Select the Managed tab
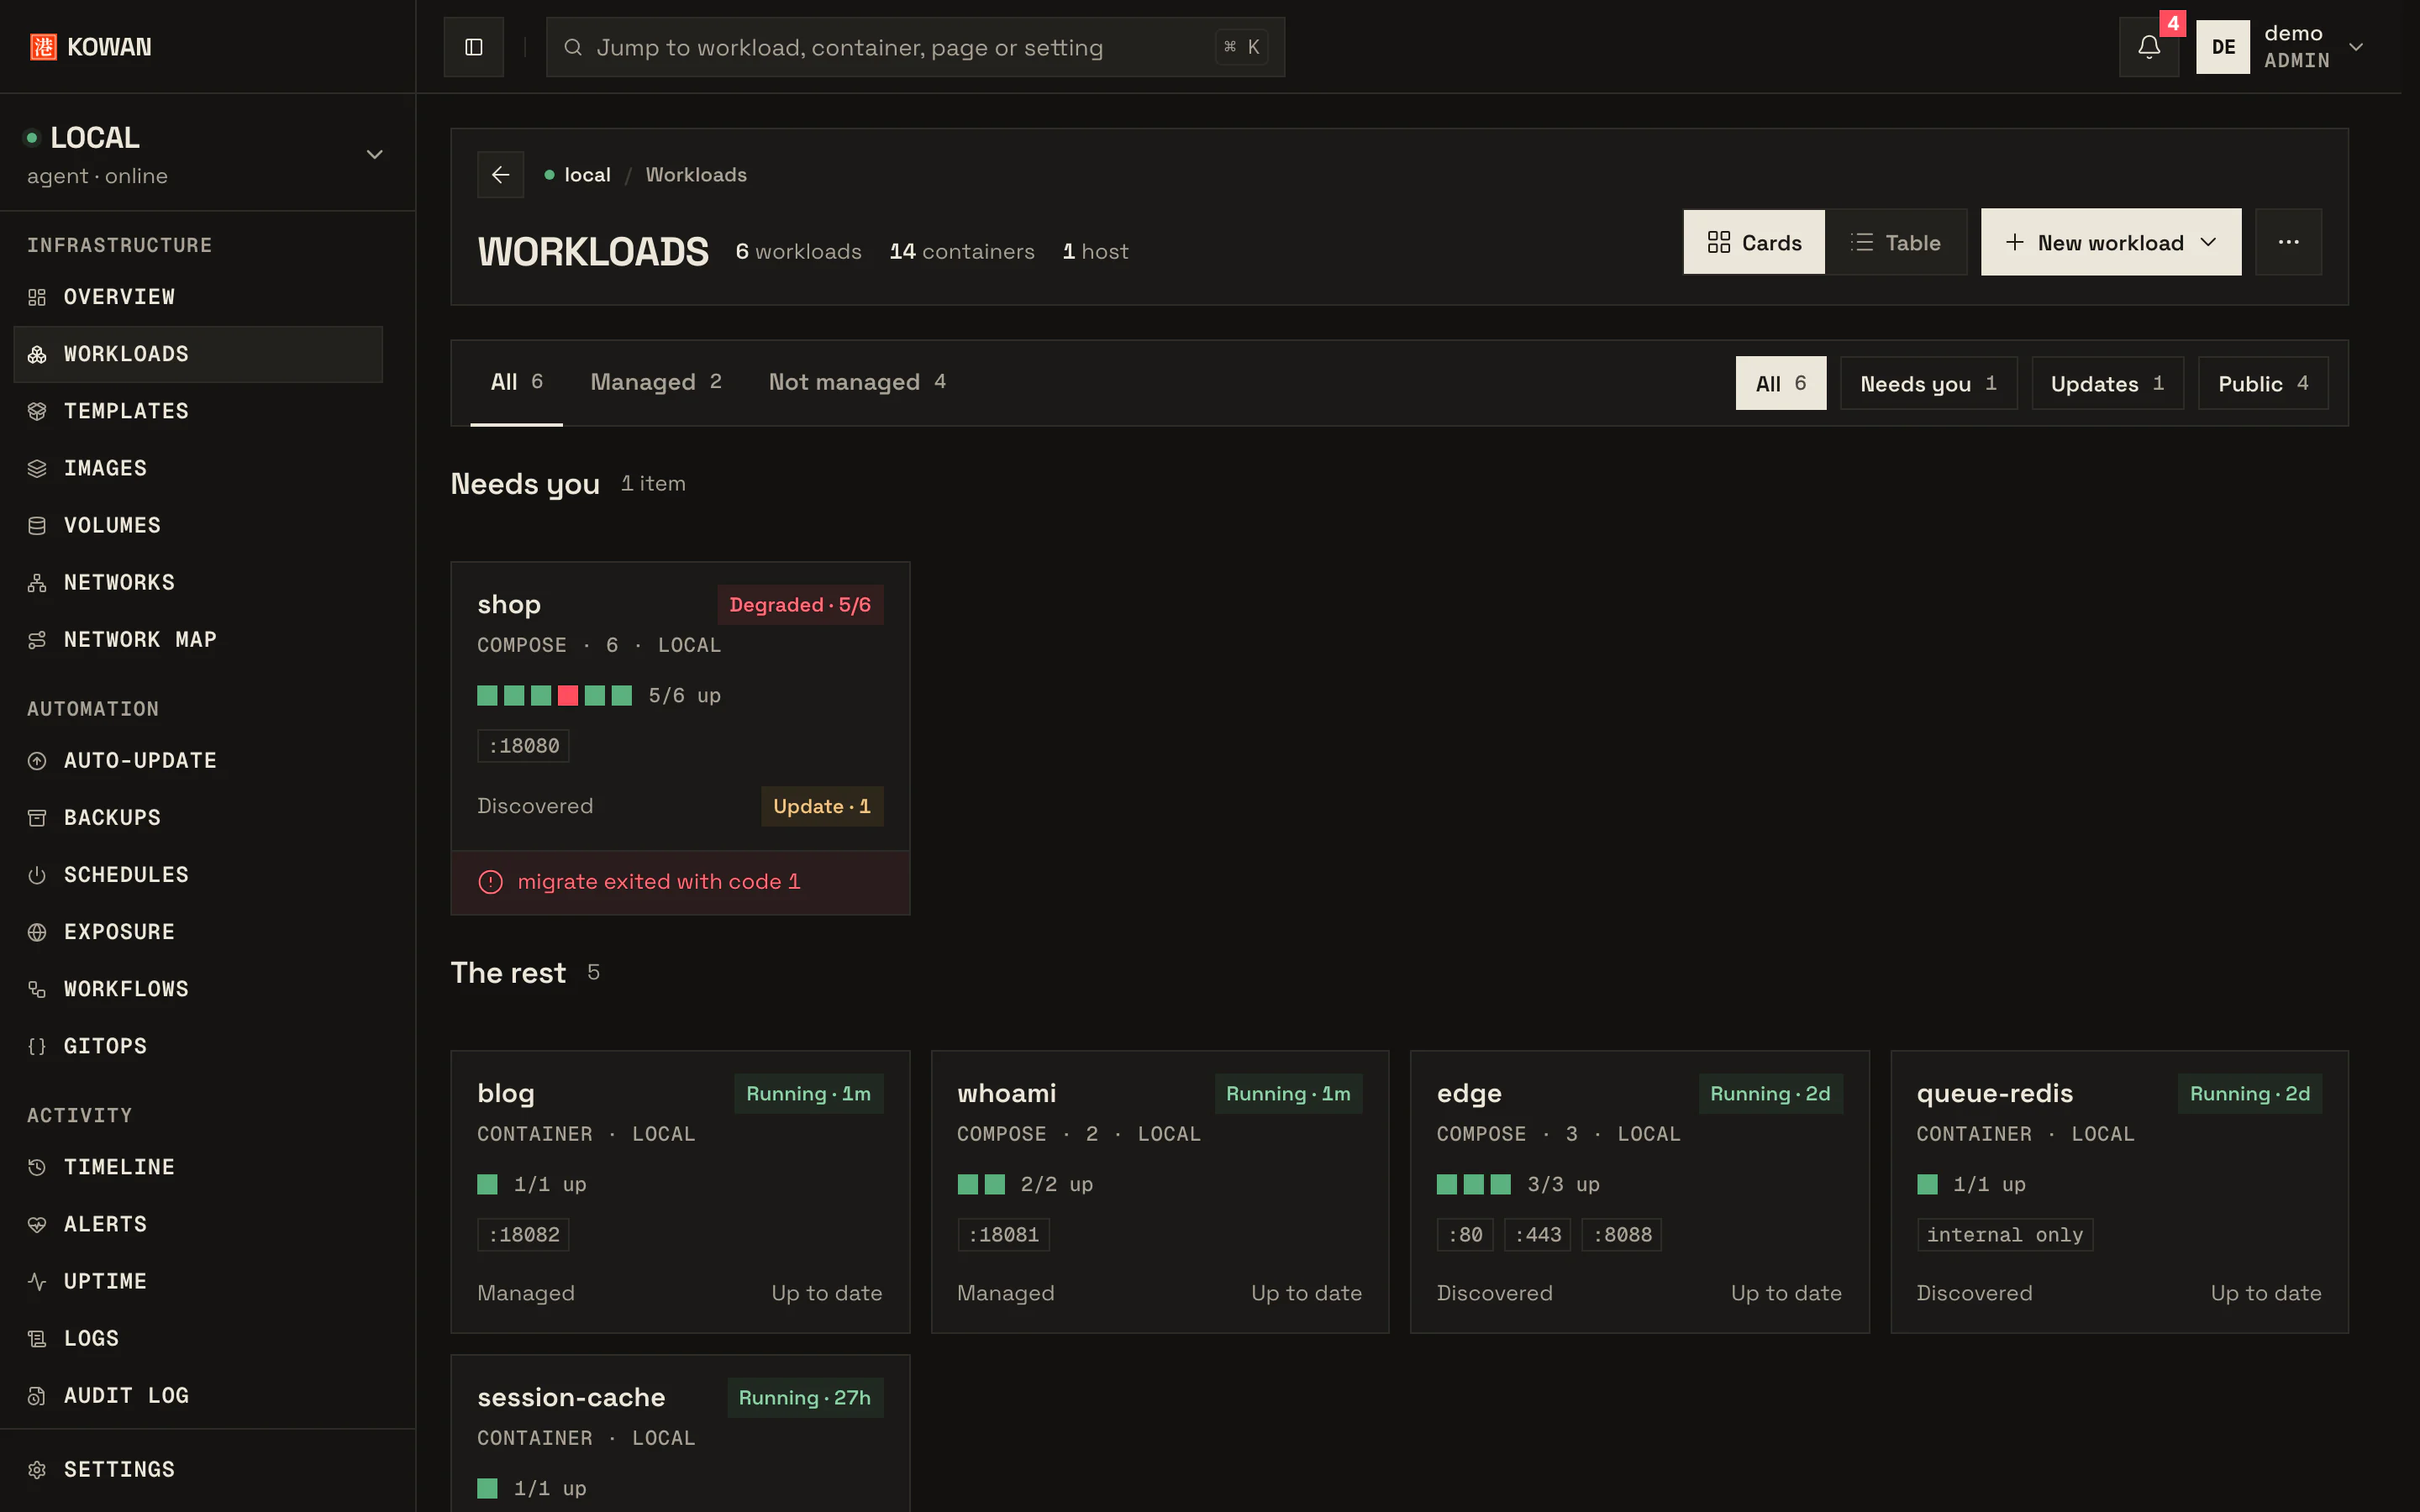The height and width of the screenshot is (1512, 2420). click(655, 382)
